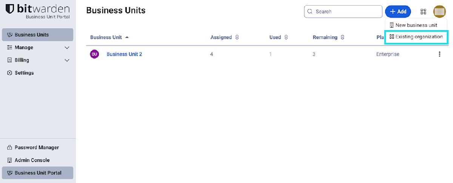Click the Bitwarden shield logo

pyautogui.click(x=10, y=10)
